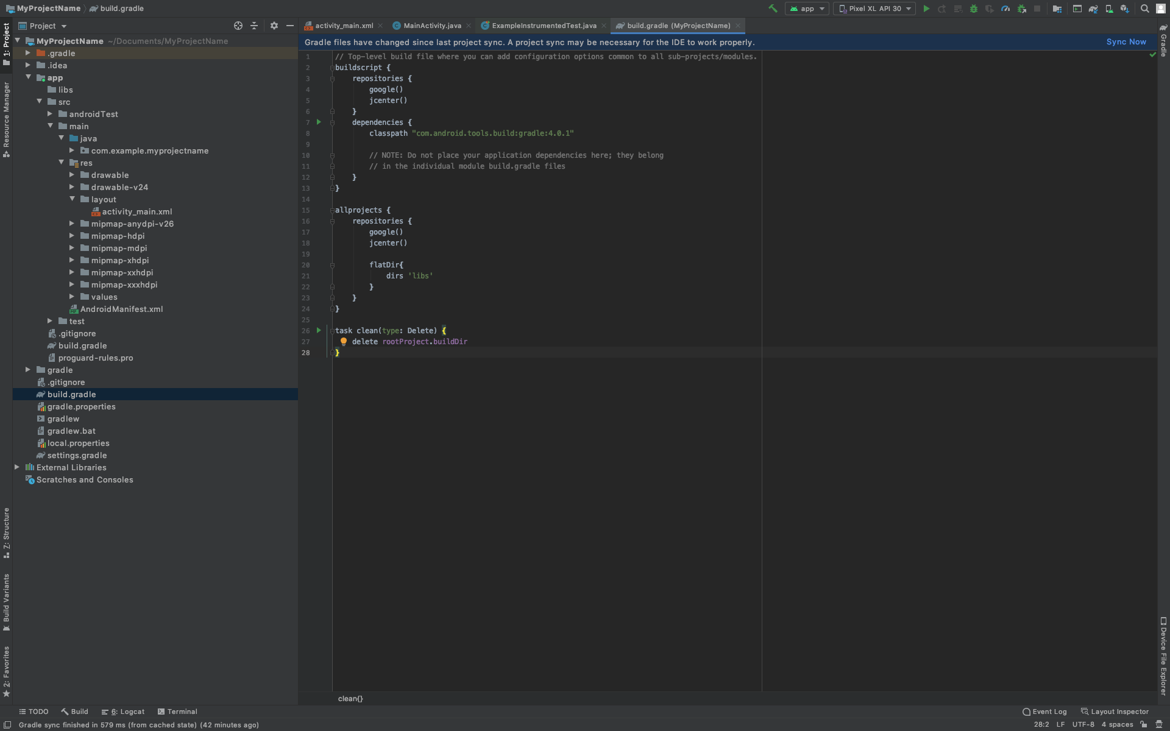Click the Make Project hammer icon

point(773,9)
